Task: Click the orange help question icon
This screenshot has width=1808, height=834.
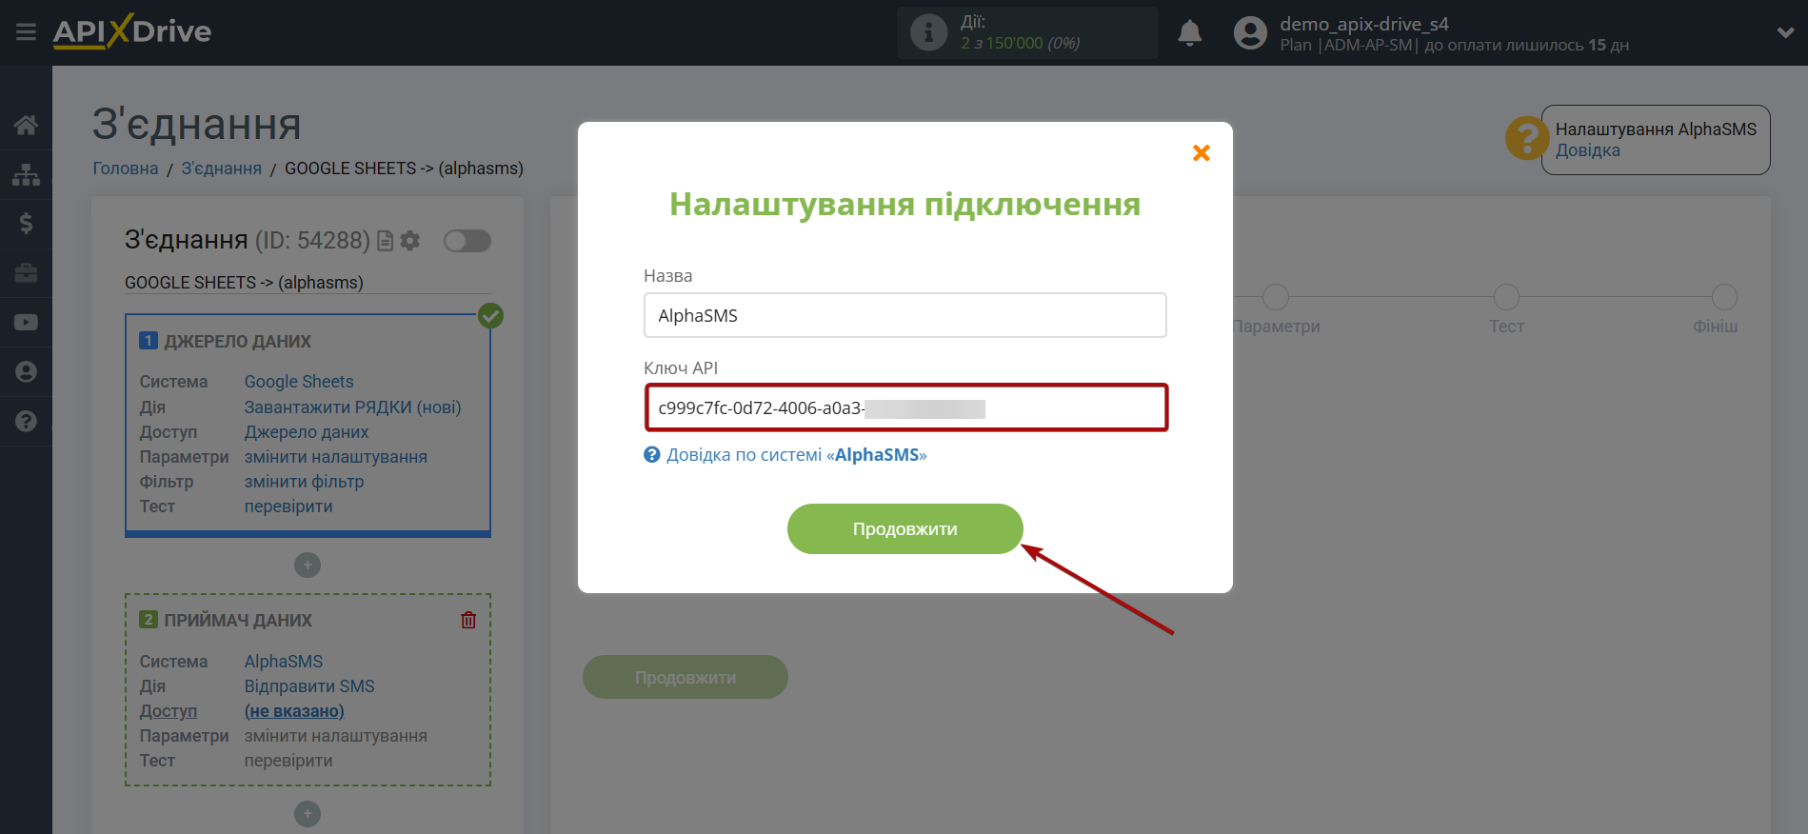Action: (1527, 139)
